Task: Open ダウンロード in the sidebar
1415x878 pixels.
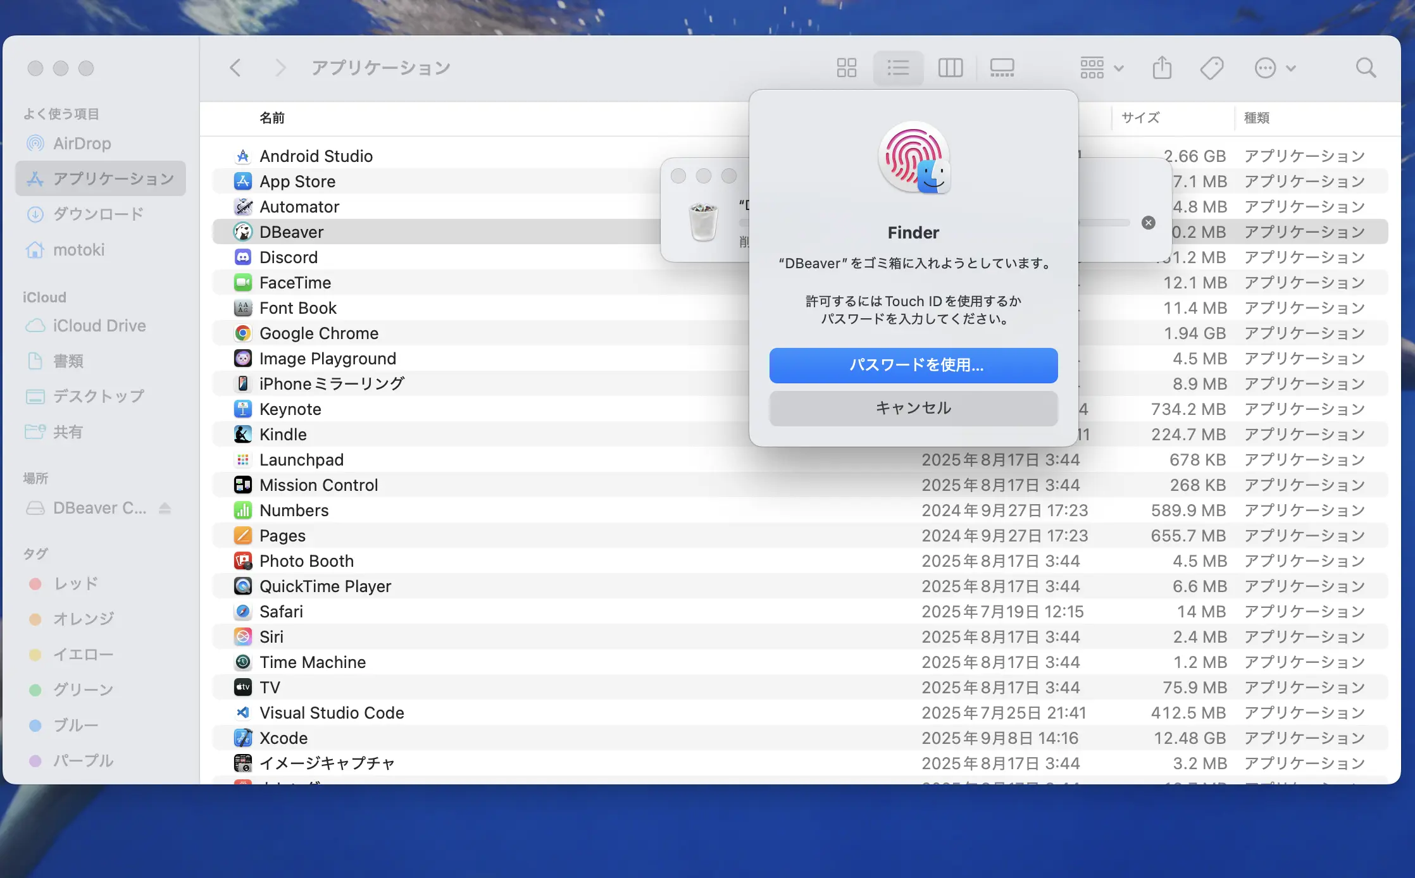Action: [x=98, y=214]
